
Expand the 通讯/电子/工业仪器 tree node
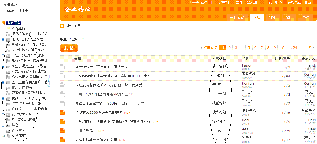point(3,39)
